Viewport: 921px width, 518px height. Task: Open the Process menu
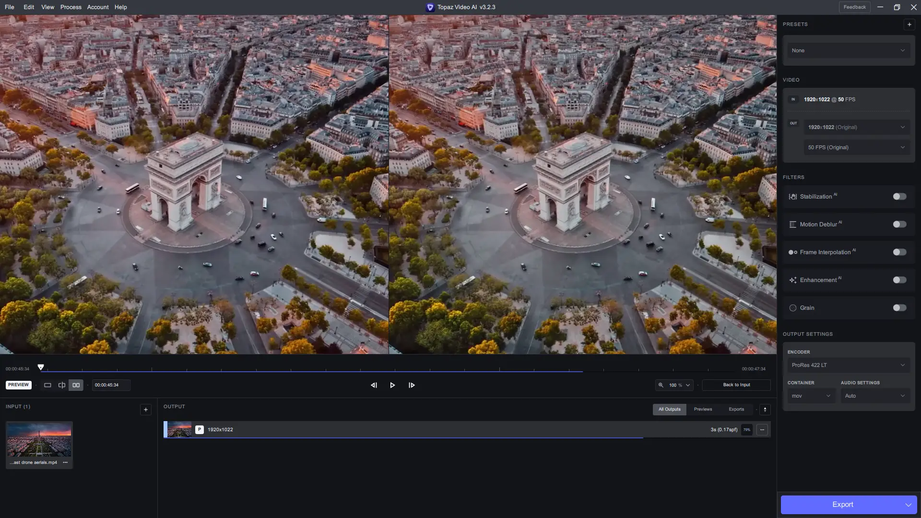pyautogui.click(x=71, y=7)
